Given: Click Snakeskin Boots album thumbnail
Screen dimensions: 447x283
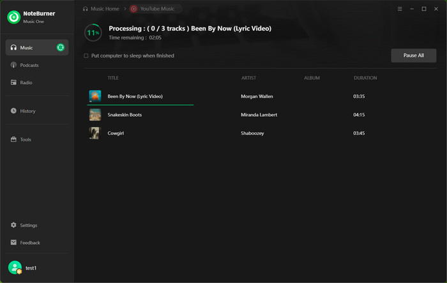Looking at the screenshot, I should pyautogui.click(x=95, y=115).
